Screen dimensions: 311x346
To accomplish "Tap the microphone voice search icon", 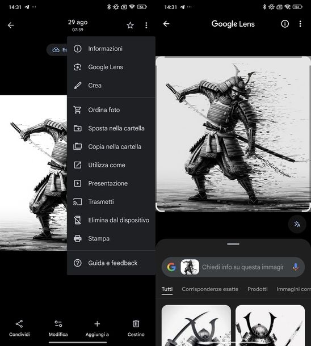I will (296, 267).
